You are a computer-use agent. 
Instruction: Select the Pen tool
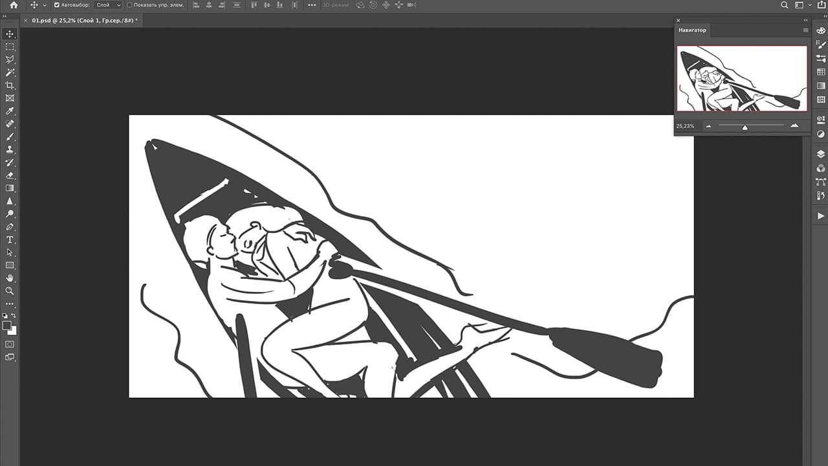[10, 227]
